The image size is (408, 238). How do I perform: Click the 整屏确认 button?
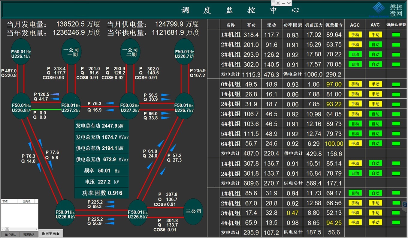point(29,235)
